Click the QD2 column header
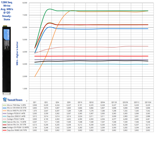 click(x=46, y=102)
